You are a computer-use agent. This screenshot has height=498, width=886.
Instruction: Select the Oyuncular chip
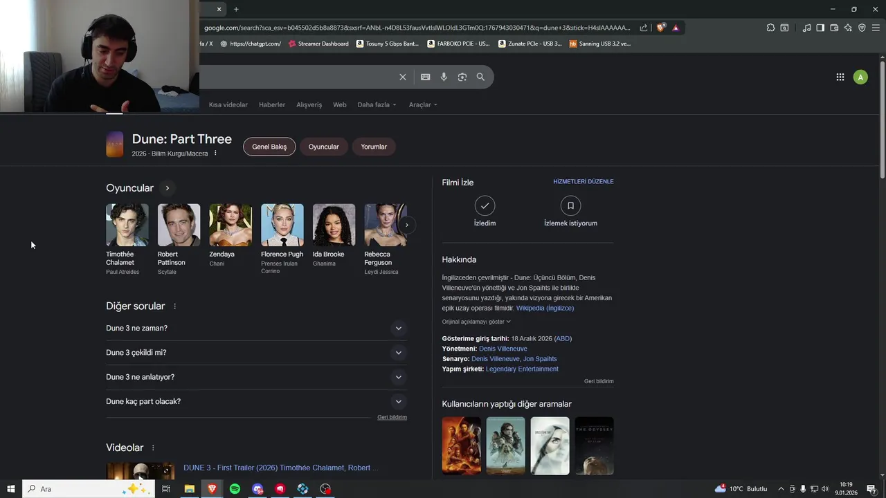point(323,147)
